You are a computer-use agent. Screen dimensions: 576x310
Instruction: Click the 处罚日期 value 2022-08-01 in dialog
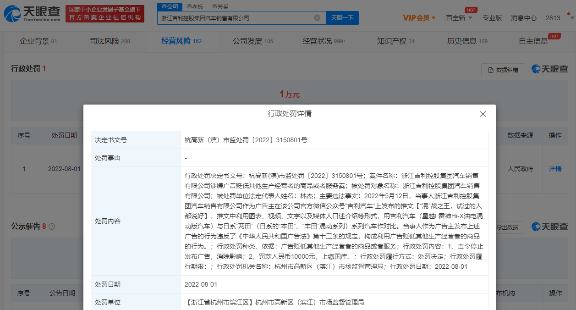coord(201,284)
